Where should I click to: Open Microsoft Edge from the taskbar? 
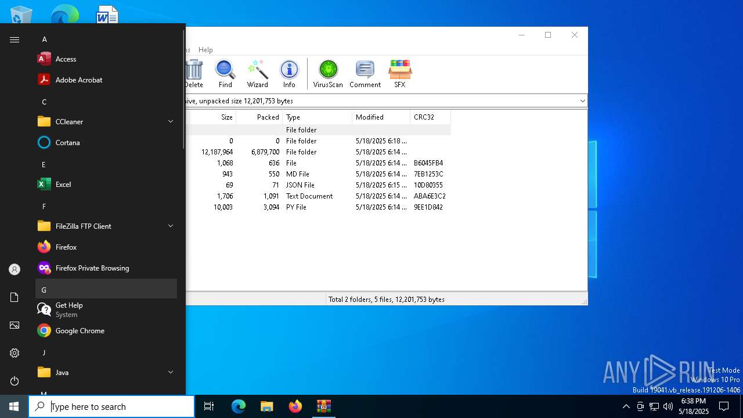[x=239, y=406]
